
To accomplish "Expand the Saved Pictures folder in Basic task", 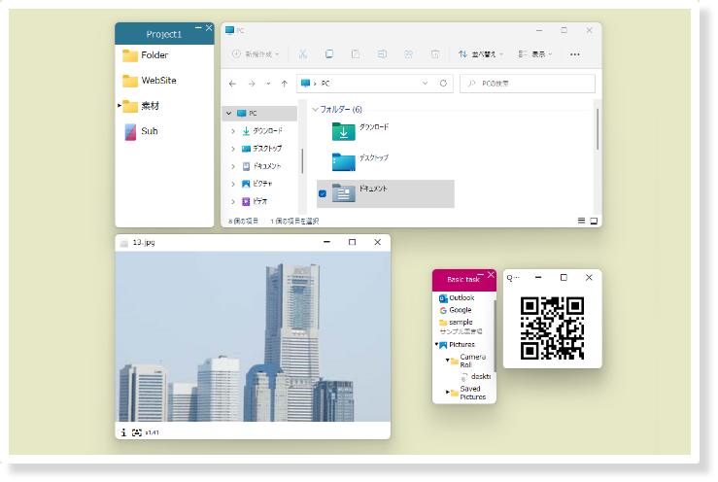I will click(x=448, y=393).
